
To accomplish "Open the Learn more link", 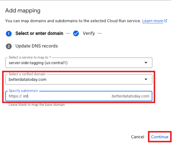I will (153, 21).
